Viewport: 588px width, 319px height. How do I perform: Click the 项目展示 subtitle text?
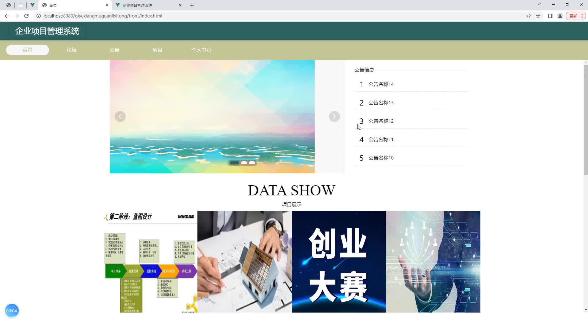(292, 205)
